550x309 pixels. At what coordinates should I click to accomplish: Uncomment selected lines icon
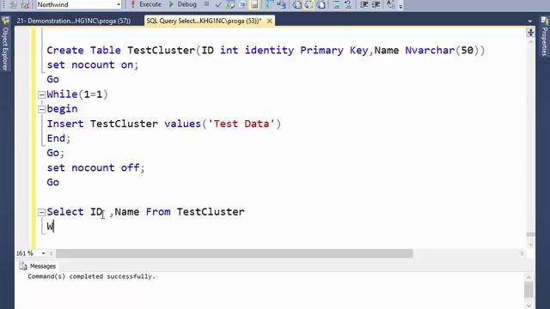(348, 4)
